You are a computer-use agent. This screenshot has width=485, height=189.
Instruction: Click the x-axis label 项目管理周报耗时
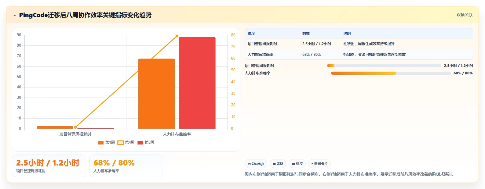[x=75, y=134]
